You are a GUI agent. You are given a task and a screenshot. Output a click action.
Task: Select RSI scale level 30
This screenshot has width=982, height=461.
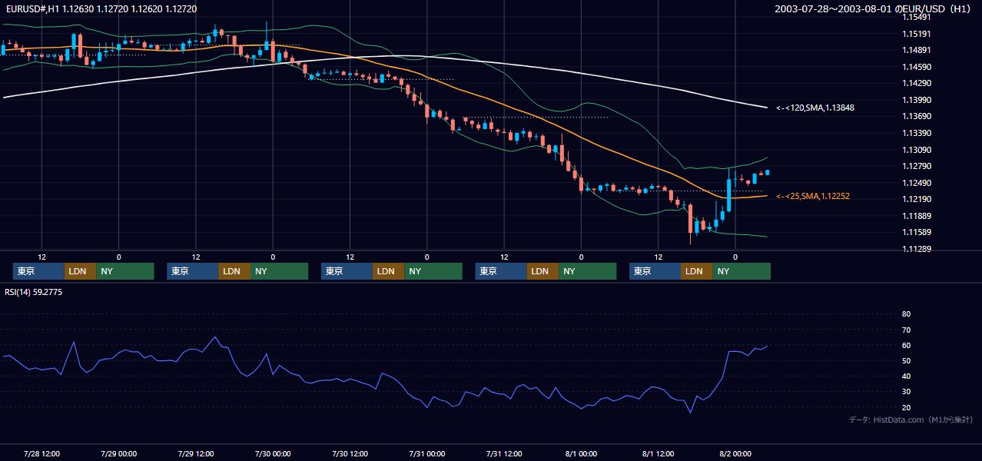pos(906,392)
